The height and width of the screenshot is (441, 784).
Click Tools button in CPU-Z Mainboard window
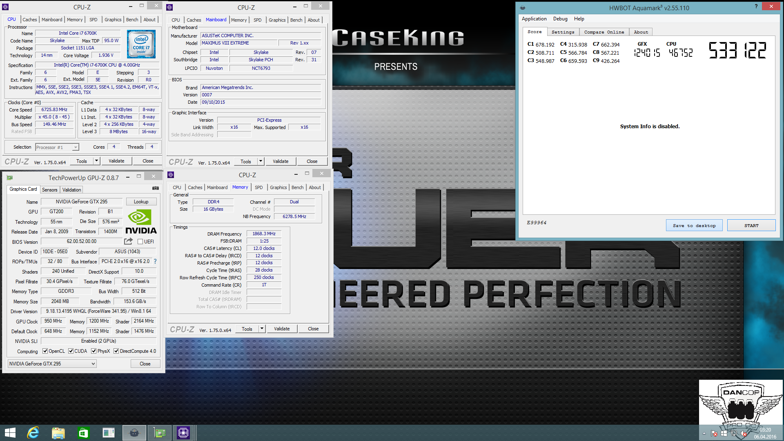point(246,161)
